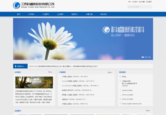The width and height of the screenshot is (166, 115).
Task: Switch site language to English
Action: 135,2
